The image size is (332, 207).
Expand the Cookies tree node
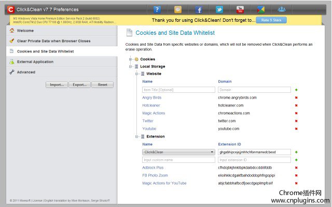coord(130,59)
